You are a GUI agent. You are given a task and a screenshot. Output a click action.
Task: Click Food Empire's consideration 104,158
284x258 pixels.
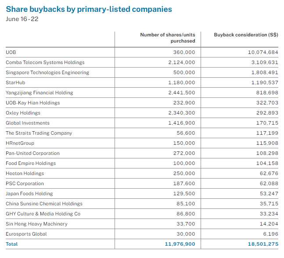(267, 164)
